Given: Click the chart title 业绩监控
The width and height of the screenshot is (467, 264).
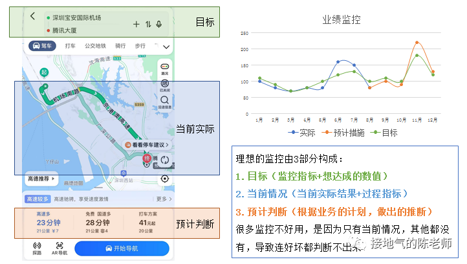Looking at the screenshot, I should 342,19.
